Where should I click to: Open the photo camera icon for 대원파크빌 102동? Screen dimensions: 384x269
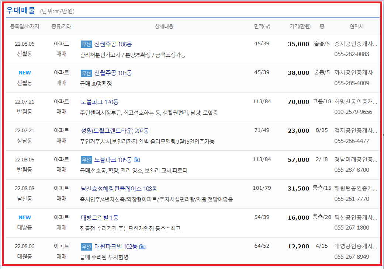pos(142,247)
